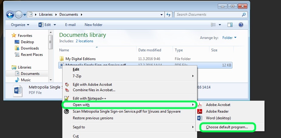Viewport: 281px width, 138px height.
Task: Click the magnifier search icon
Action: pos(244,14)
